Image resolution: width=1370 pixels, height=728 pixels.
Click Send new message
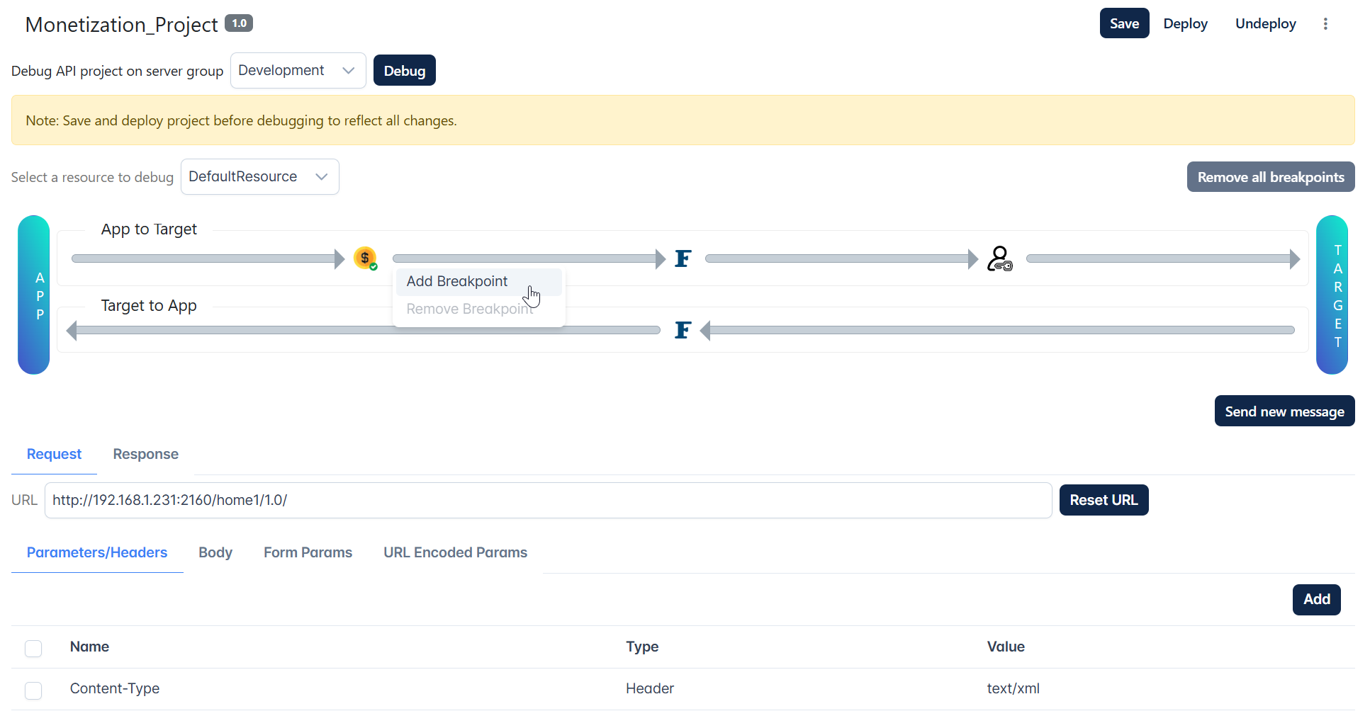click(1284, 411)
